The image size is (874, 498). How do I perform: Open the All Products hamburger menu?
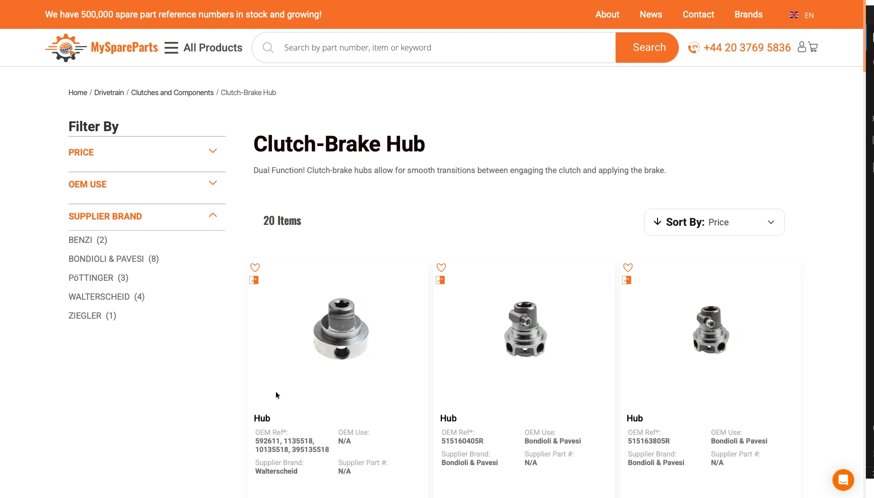[x=171, y=47]
